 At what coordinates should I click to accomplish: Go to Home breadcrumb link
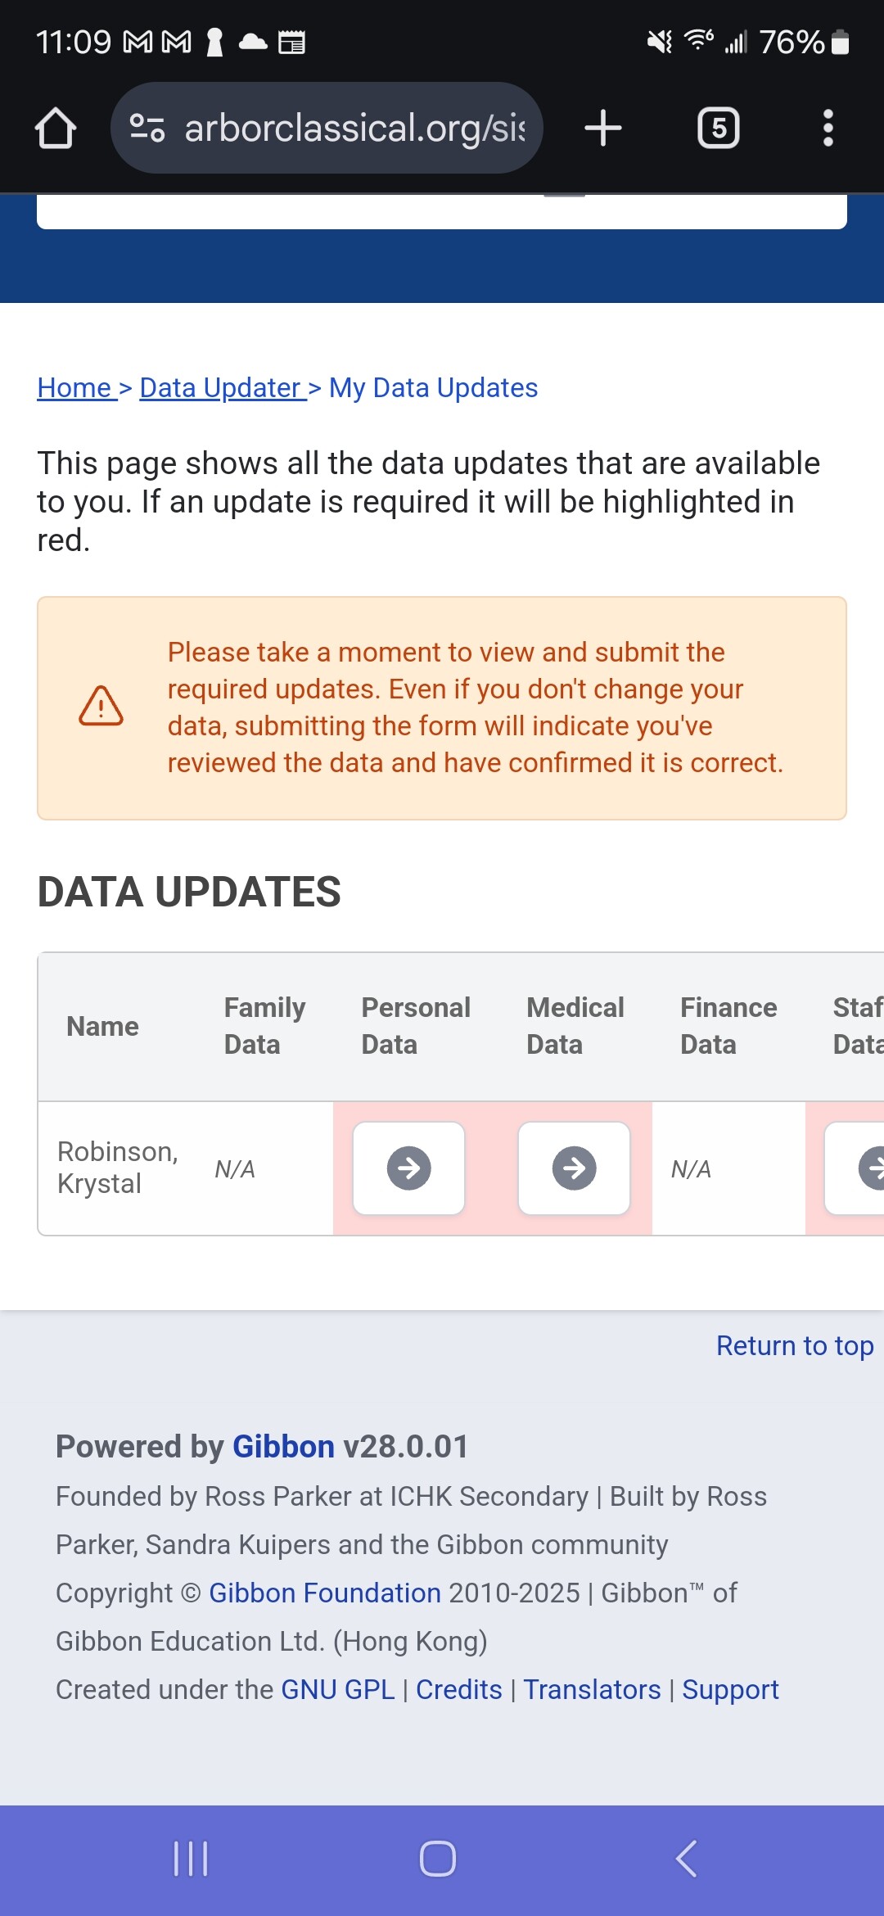[x=74, y=387]
